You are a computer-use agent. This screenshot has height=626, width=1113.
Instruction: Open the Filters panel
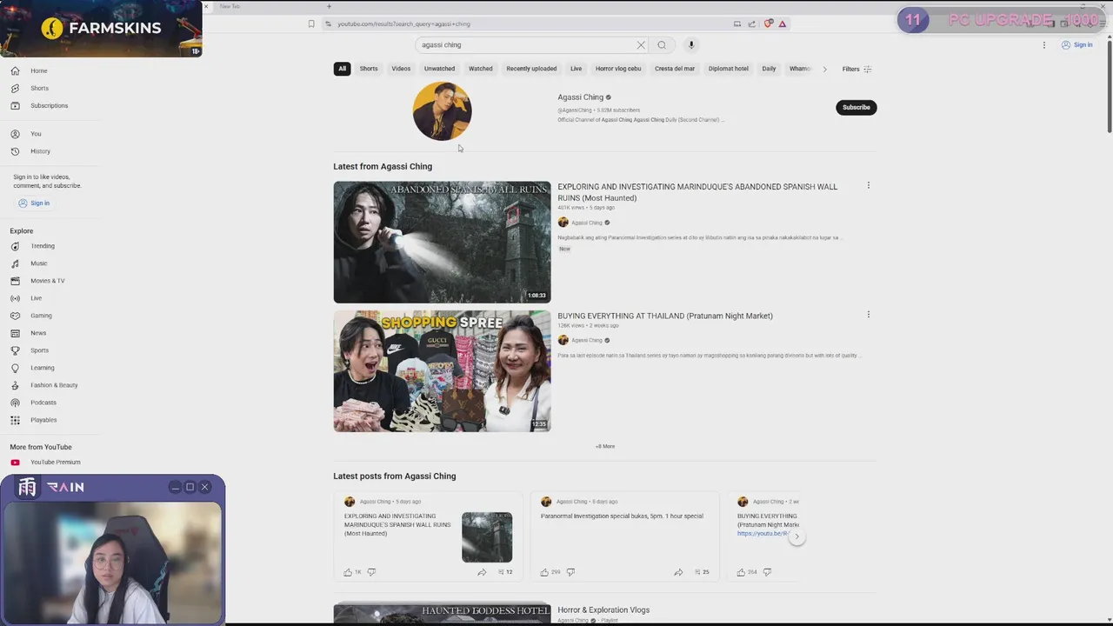(856, 69)
